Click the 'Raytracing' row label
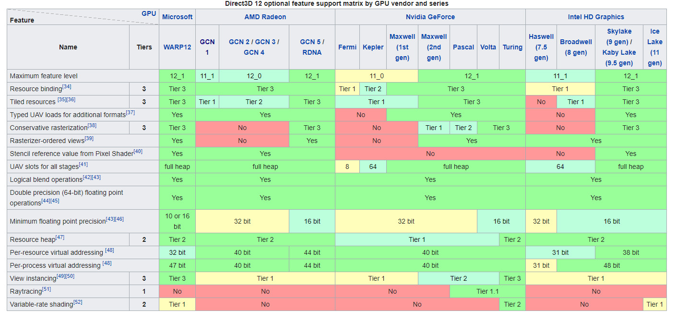 click(x=25, y=291)
